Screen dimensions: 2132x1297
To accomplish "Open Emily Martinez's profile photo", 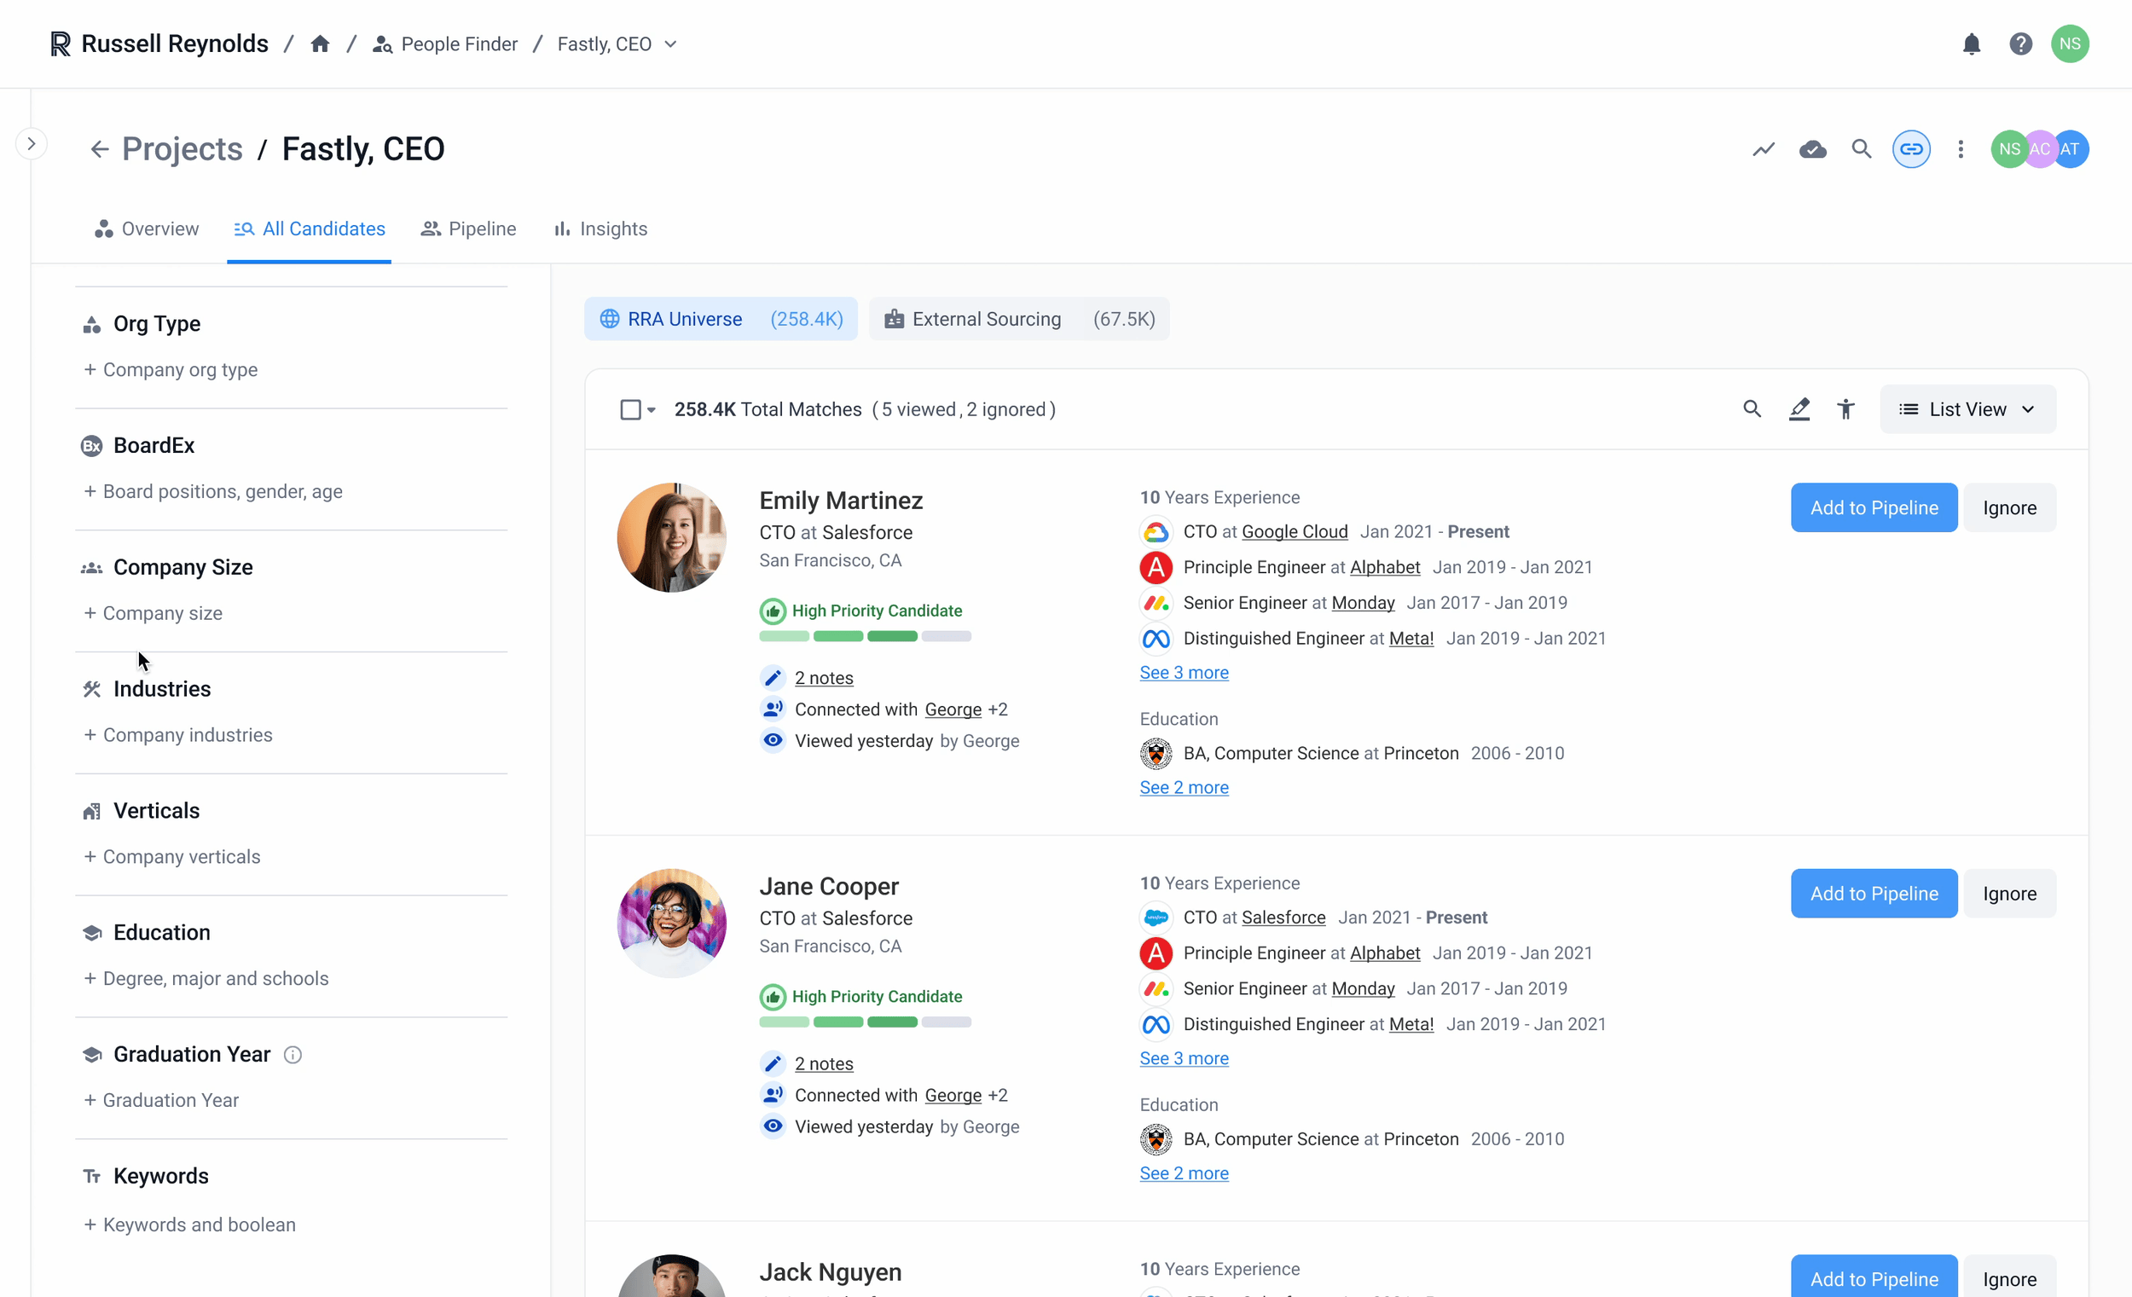I will click(x=671, y=537).
